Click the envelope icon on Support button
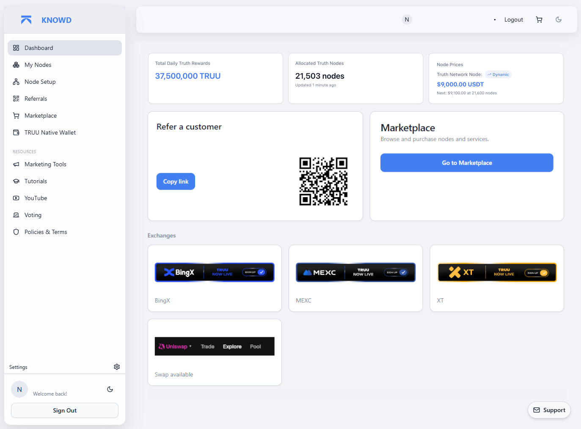Screen dimensions: 581x429 click(537, 410)
